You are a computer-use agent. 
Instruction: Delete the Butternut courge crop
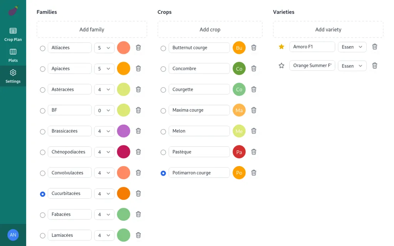(x=254, y=48)
